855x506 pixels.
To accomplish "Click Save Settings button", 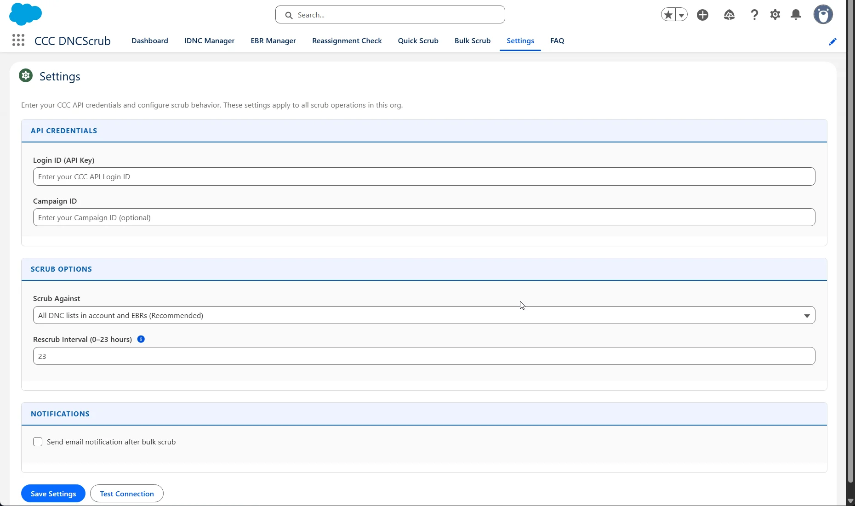I will (53, 494).
